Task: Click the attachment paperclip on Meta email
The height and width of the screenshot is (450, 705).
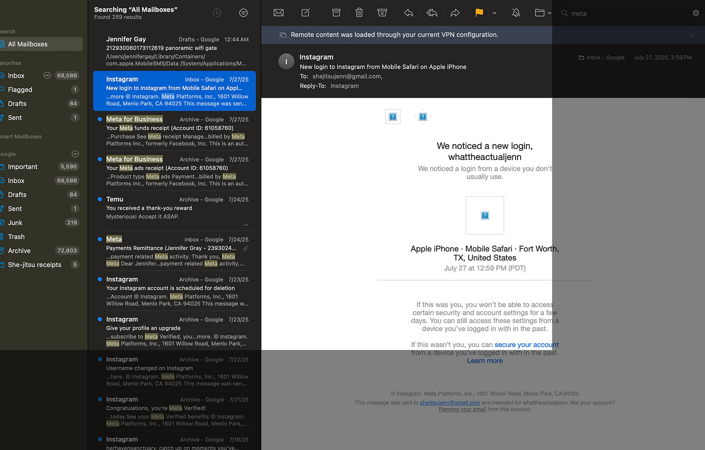Action: (x=245, y=248)
